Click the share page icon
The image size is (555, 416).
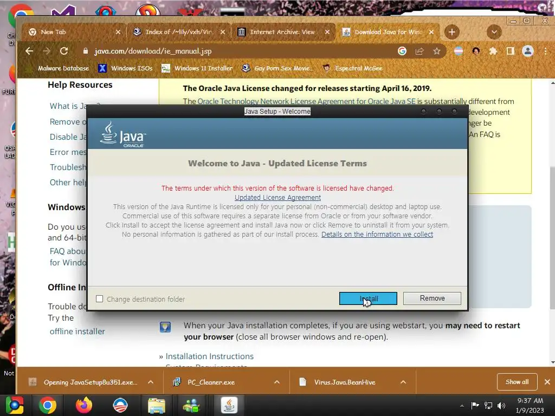[x=420, y=51]
